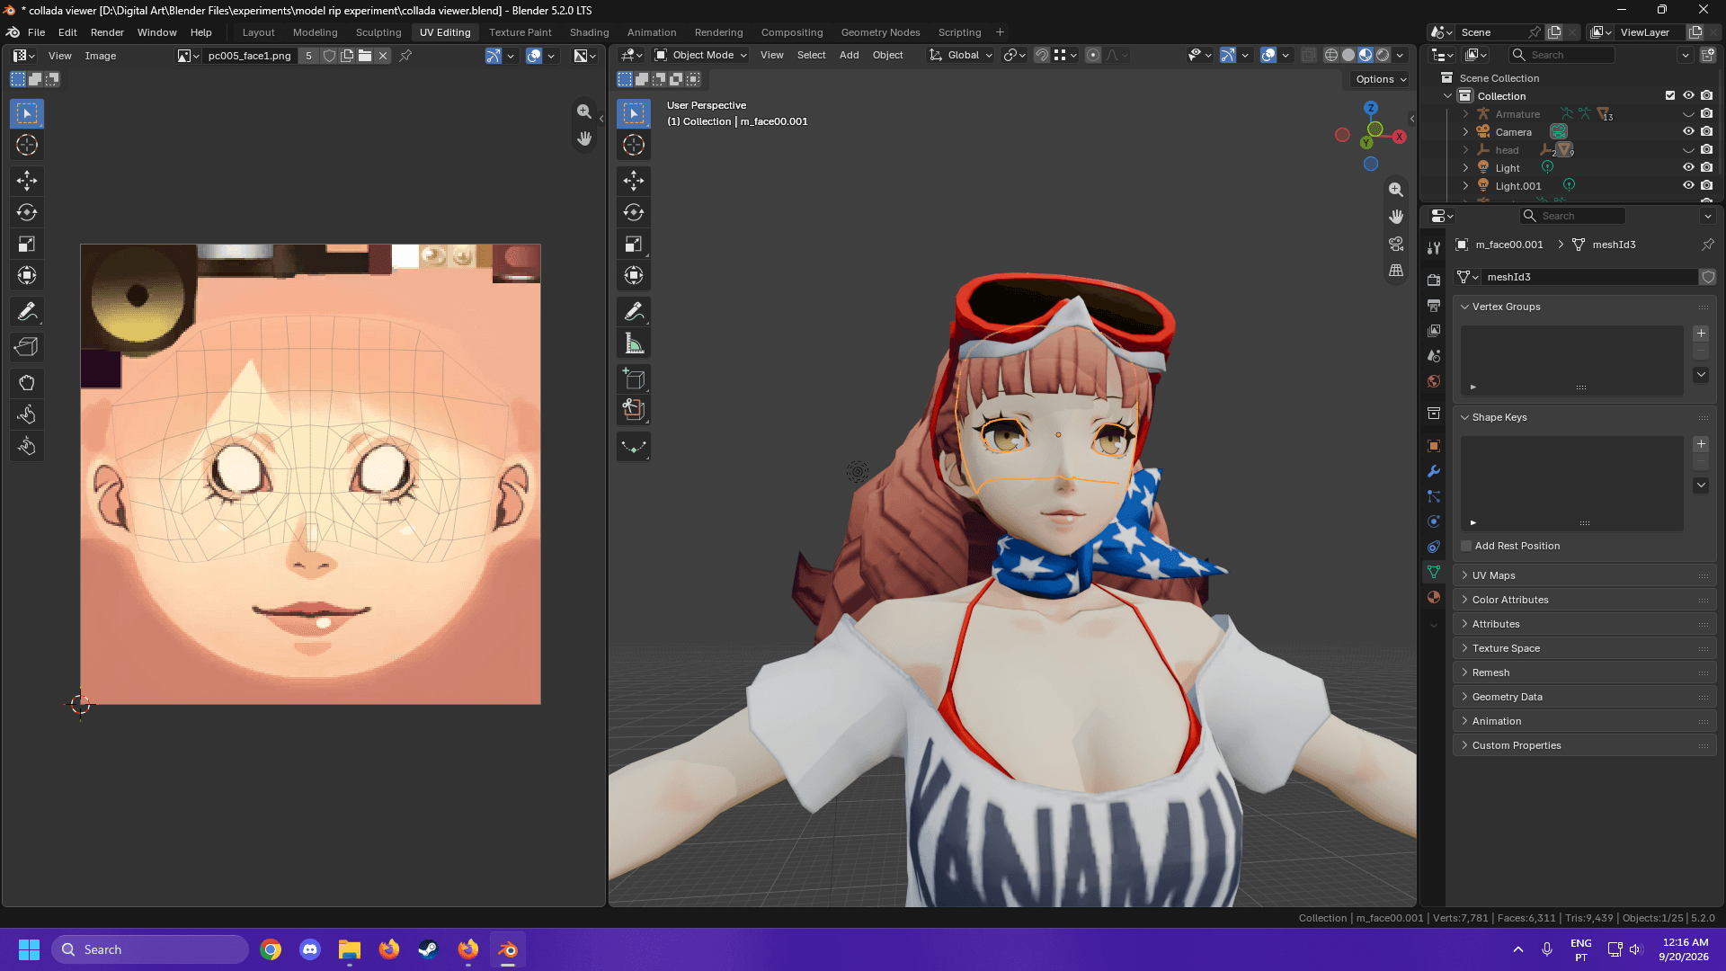
Task: Open the Object Mode dropdown
Action: (x=701, y=55)
